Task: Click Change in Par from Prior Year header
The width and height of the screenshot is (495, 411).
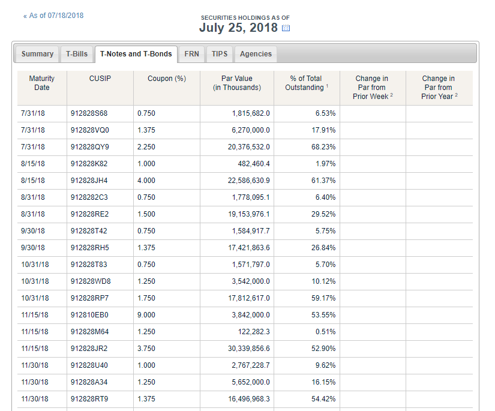Action: tap(439, 87)
